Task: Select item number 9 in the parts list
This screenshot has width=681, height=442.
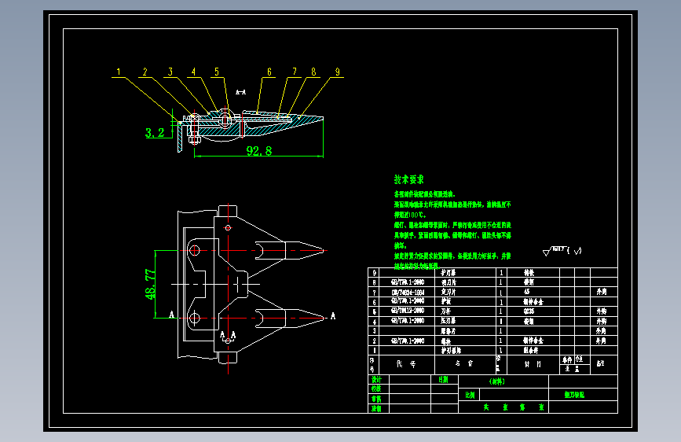Action: pos(375,273)
